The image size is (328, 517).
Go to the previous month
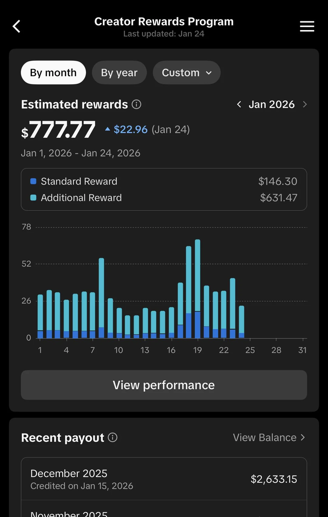(x=239, y=104)
